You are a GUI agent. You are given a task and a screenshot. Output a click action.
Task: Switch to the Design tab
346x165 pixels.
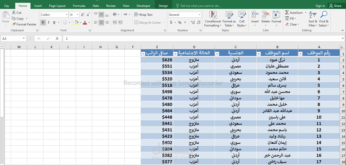coord(163,6)
